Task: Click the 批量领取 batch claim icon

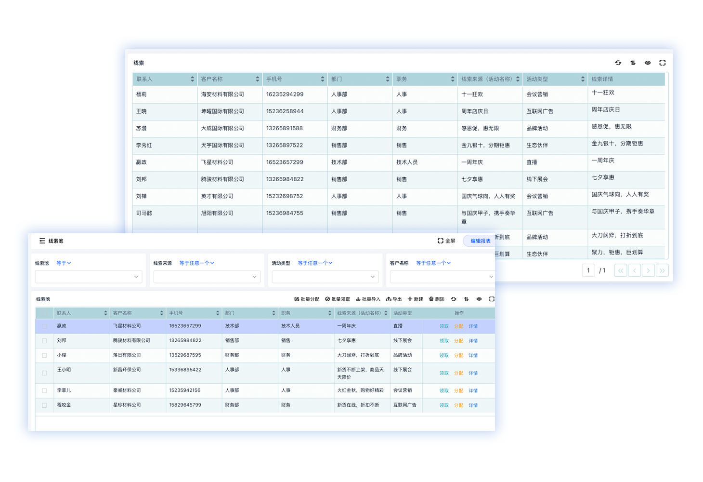Action: click(327, 299)
